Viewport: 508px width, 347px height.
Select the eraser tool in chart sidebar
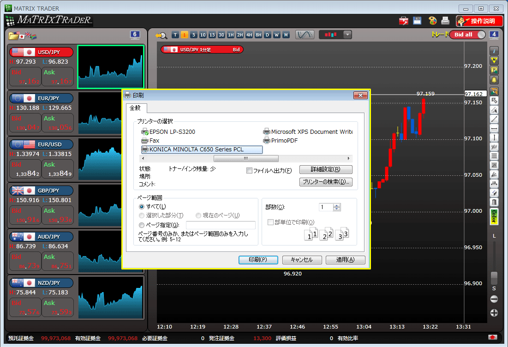(x=494, y=193)
